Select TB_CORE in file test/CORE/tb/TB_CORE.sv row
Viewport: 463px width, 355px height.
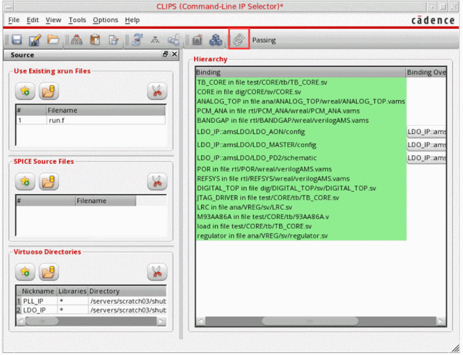coord(301,82)
